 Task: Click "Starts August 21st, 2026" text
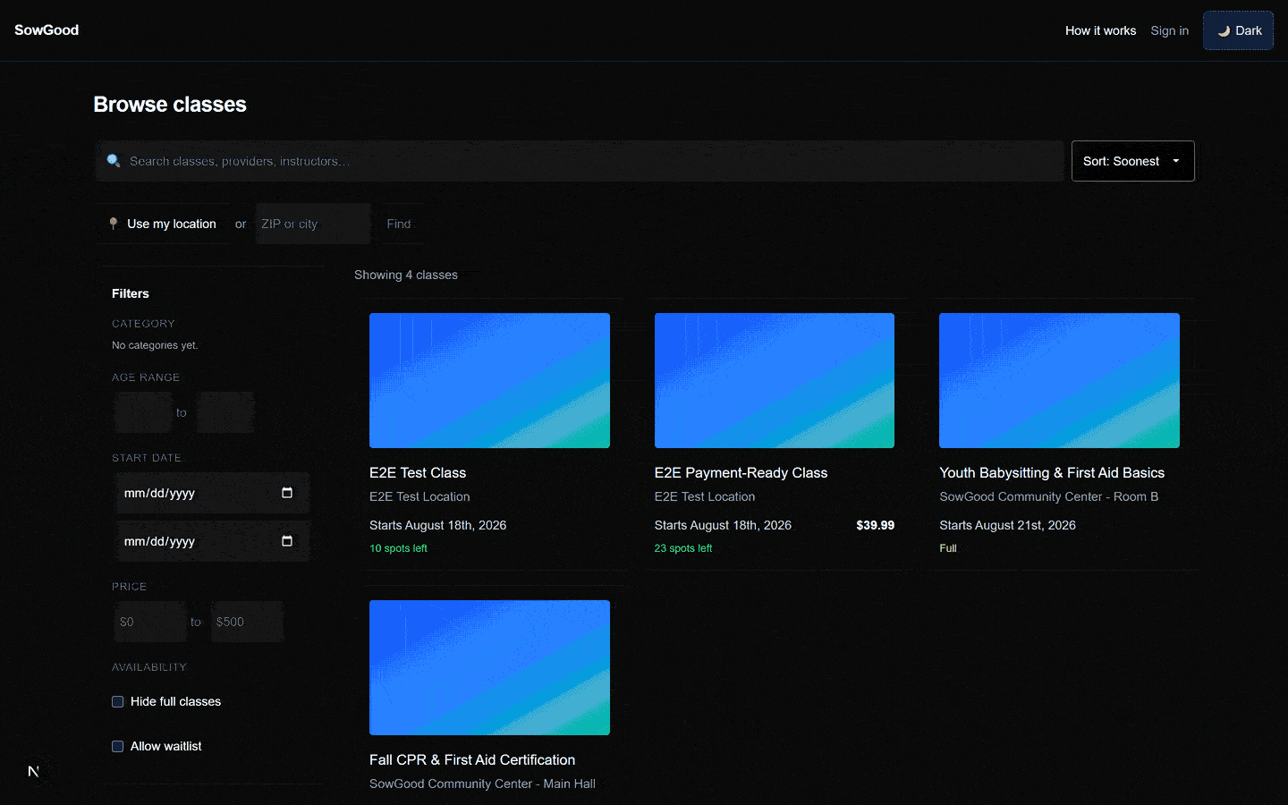pos(1007,525)
